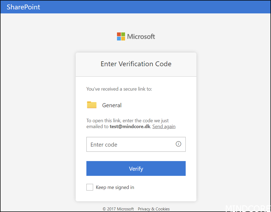Click the Enter Verification Code heading
Screen dimensions: 271x212
(136, 64)
